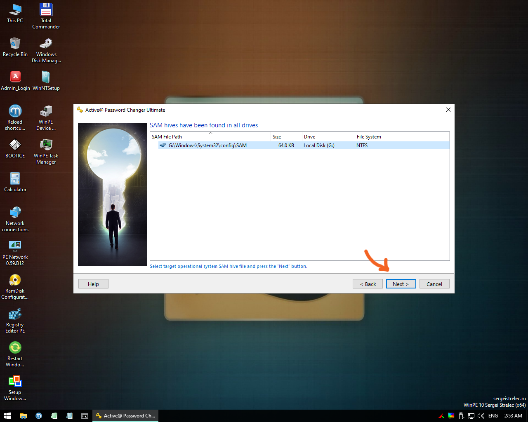Open This PC desktop icon
Image resolution: width=528 pixels, height=422 pixels.
(x=15, y=13)
